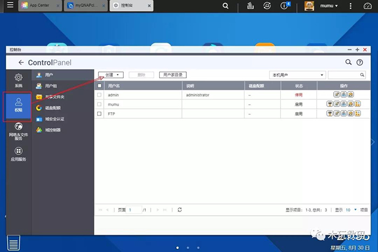Select 用户组 in the sidebar
The width and height of the screenshot is (378, 252).
(63, 86)
